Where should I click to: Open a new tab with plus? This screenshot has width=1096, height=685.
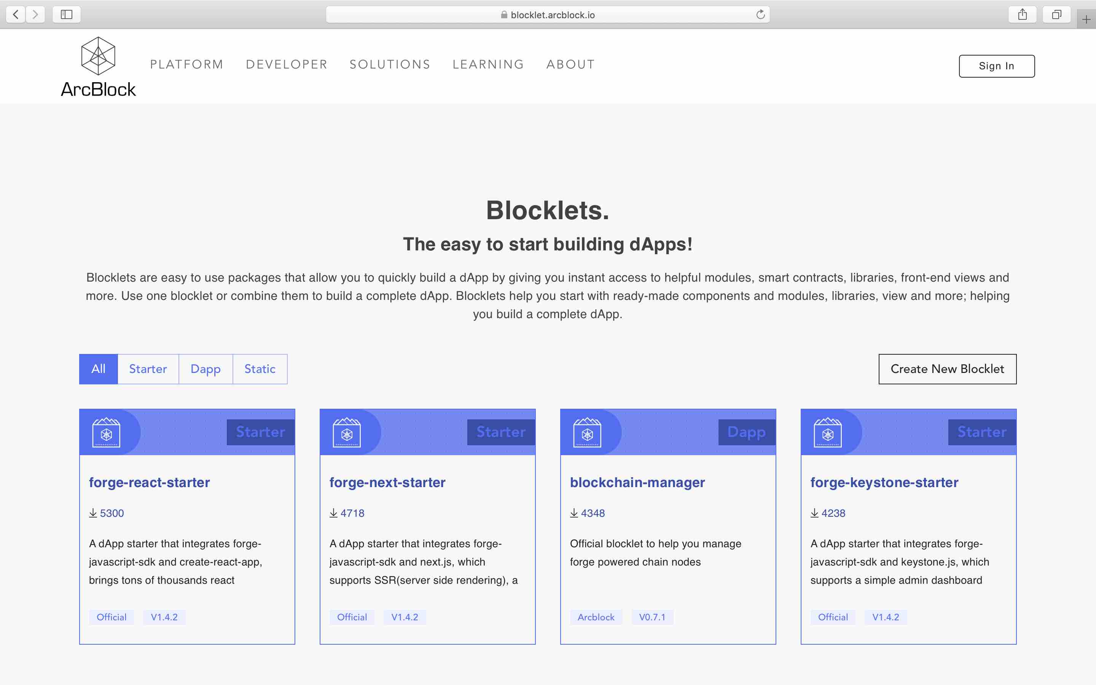(1086, 19)
